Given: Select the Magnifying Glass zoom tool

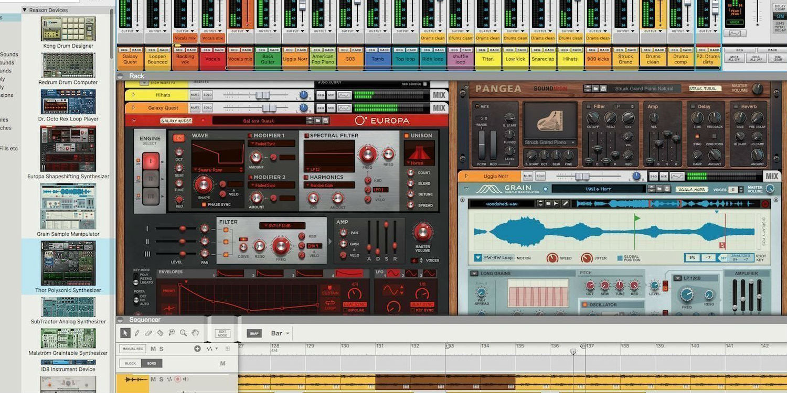Looking at the screenshot, I should pos(183,333).
